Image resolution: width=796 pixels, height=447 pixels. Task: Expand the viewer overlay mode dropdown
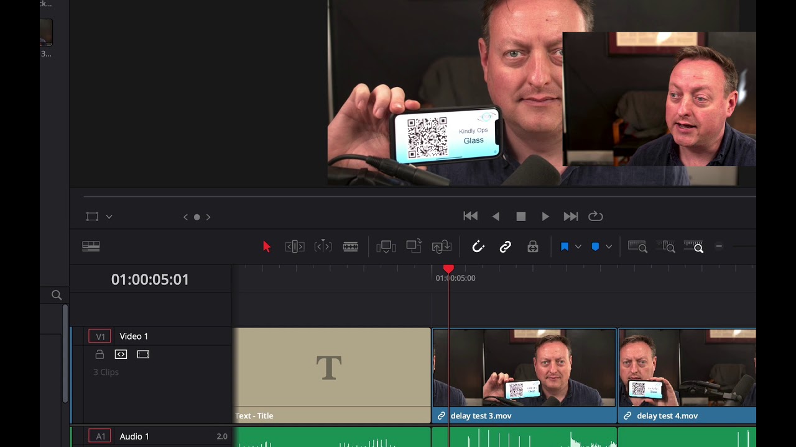109,217
